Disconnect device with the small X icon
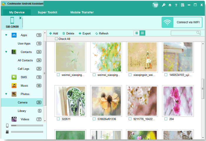206x141 pixels. point(20,18)
